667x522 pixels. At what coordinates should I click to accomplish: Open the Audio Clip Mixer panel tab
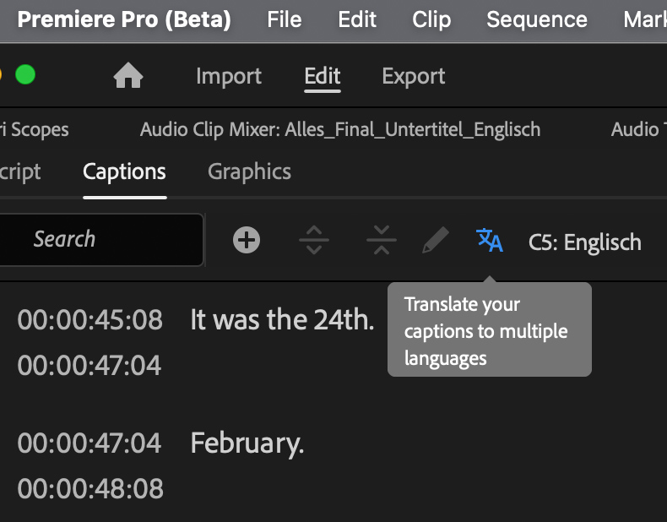[x=340, y=129]
